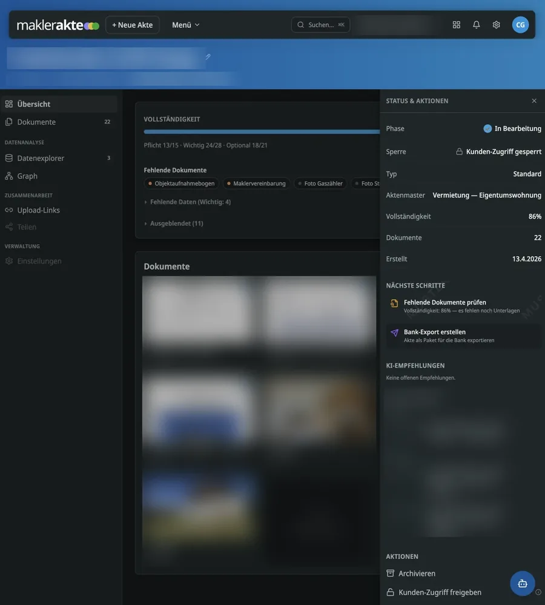545x605 pixels.
Task: Expand Fehlende Daten (Wichtig: 4)
Action: click(188, 202)
